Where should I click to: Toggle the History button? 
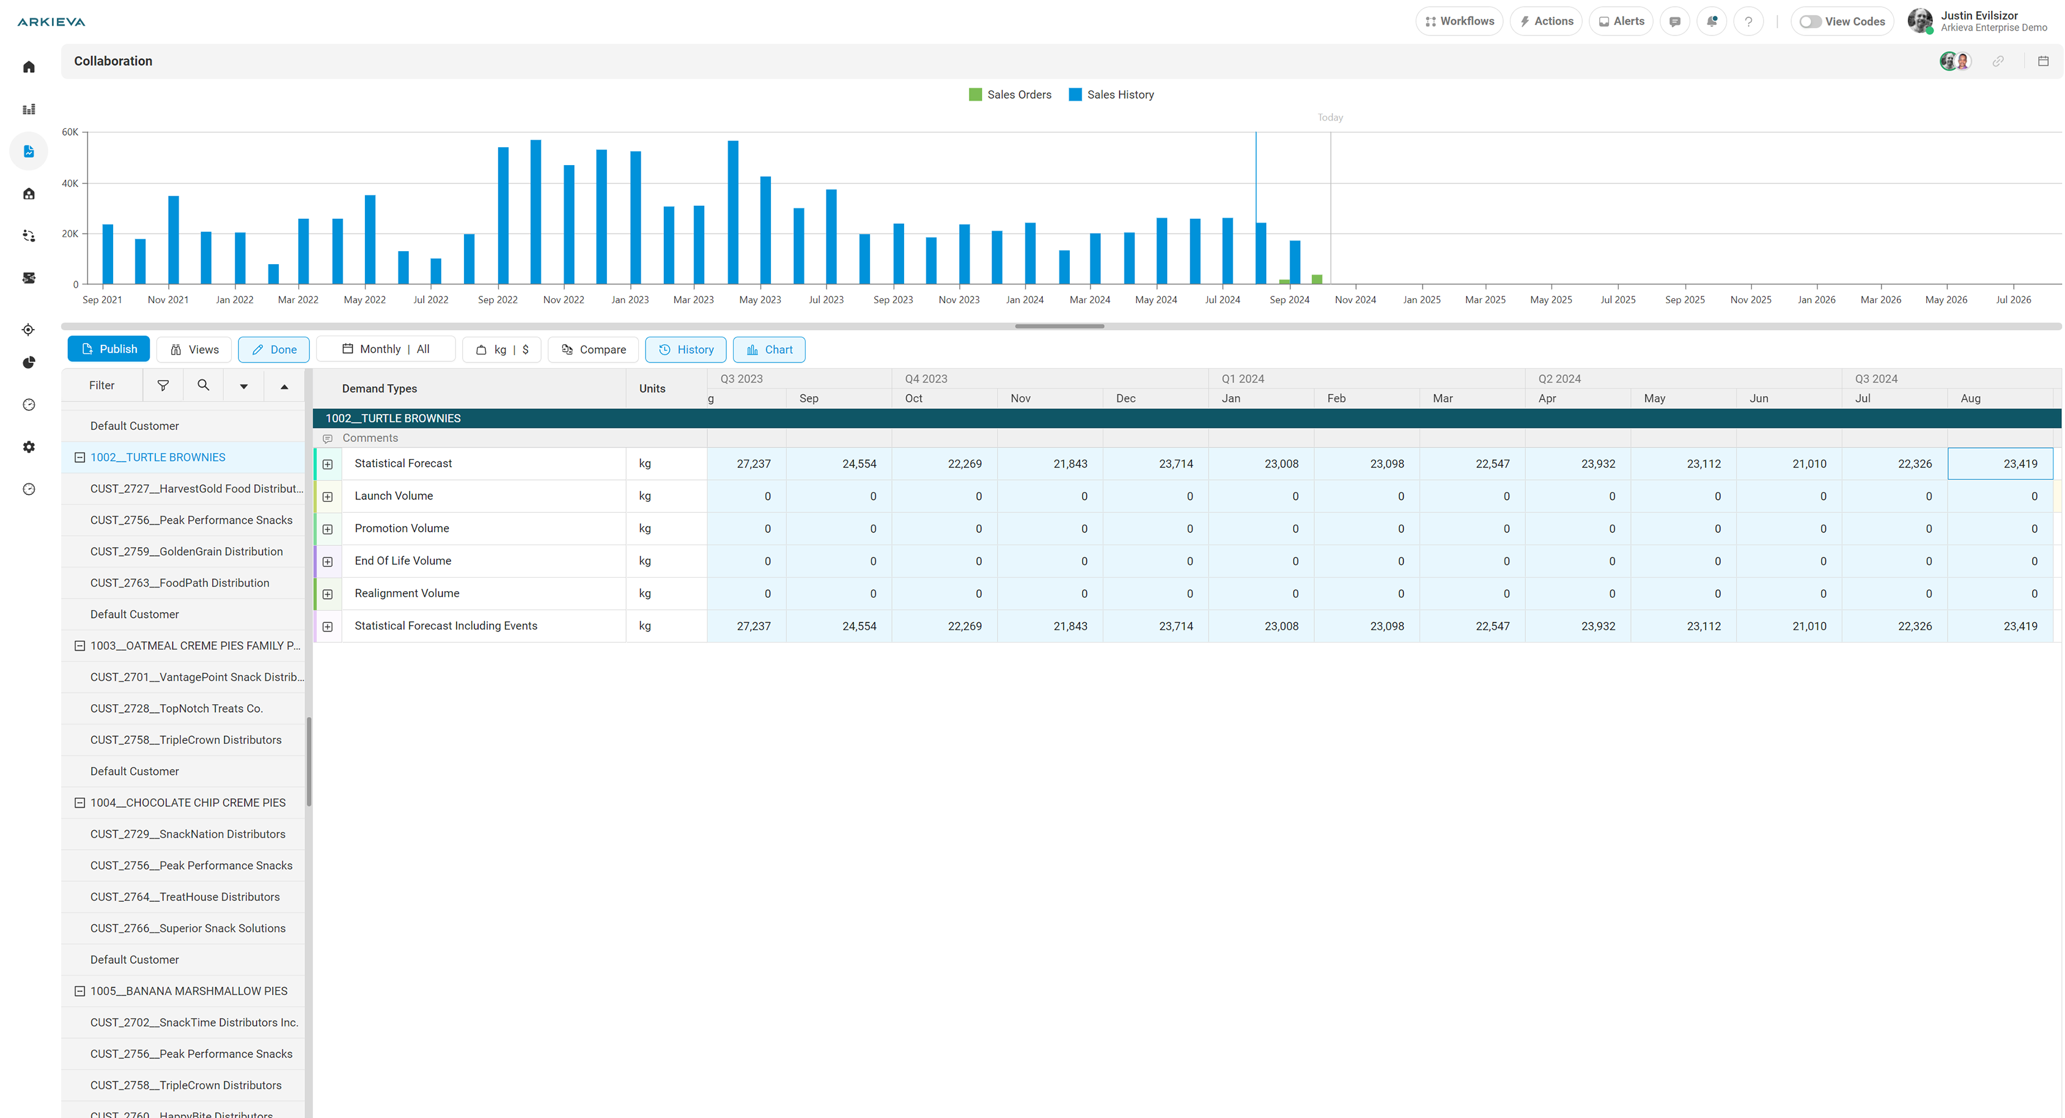(x=685, y=350)
